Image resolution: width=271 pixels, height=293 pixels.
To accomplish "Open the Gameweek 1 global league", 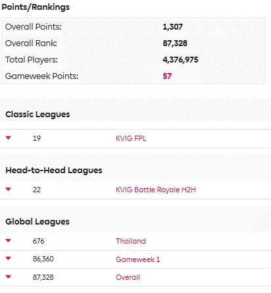I will pos(137,259).
